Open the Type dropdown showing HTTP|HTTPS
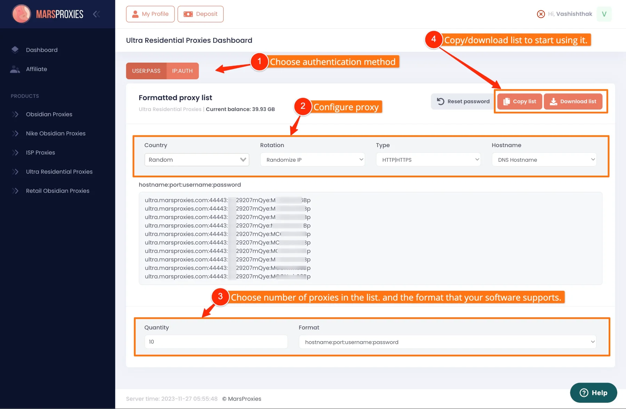 point(428,160)
